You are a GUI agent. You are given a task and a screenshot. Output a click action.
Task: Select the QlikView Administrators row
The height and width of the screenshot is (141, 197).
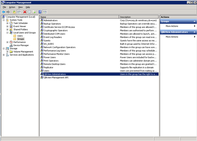click(x=99, y=74)
